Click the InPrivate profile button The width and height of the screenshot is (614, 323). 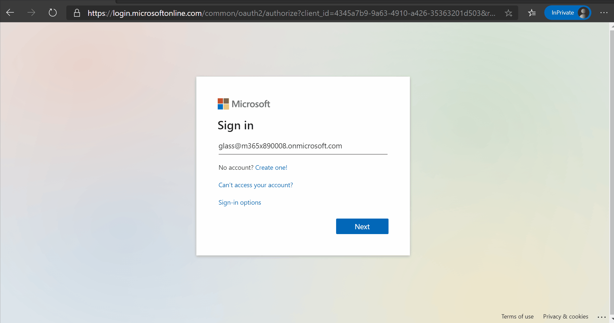pos(567,13)
